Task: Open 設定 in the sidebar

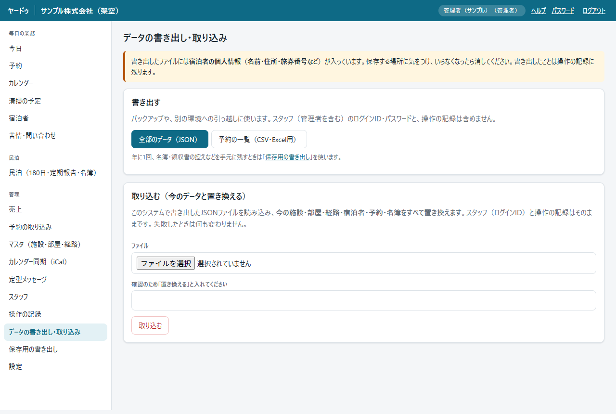Action: 55,367
